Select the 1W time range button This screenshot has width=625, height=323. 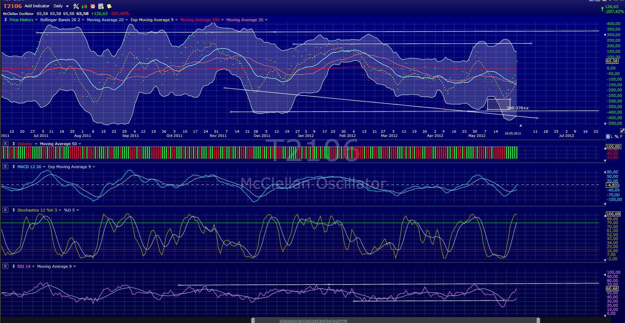tap(325, 321)
